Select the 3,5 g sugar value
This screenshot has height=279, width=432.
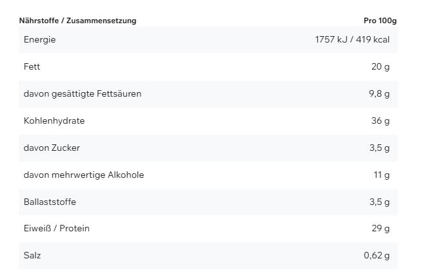tap(379, 148)
